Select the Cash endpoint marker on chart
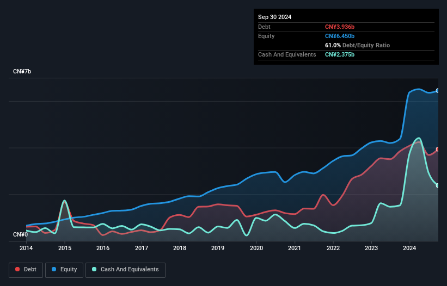 pos(438,185)
